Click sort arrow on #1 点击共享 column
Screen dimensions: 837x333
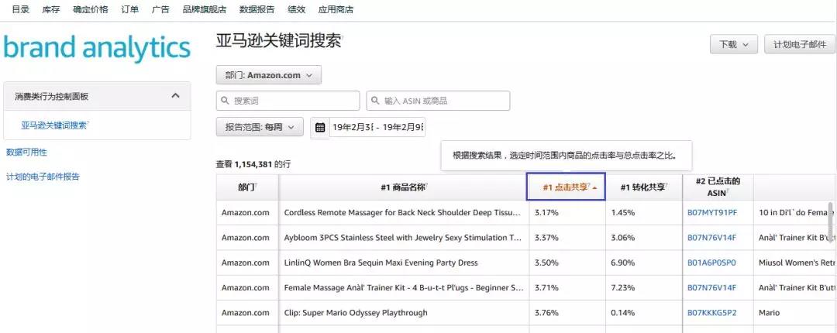(x=594, y=187)
